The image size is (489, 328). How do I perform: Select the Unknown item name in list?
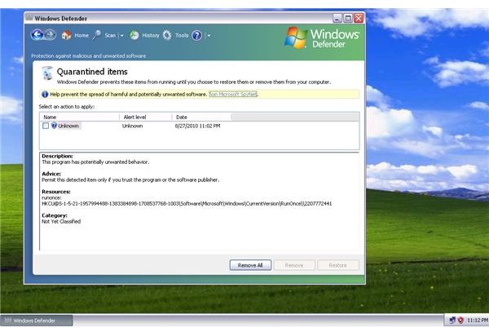[x=68, y=126]
